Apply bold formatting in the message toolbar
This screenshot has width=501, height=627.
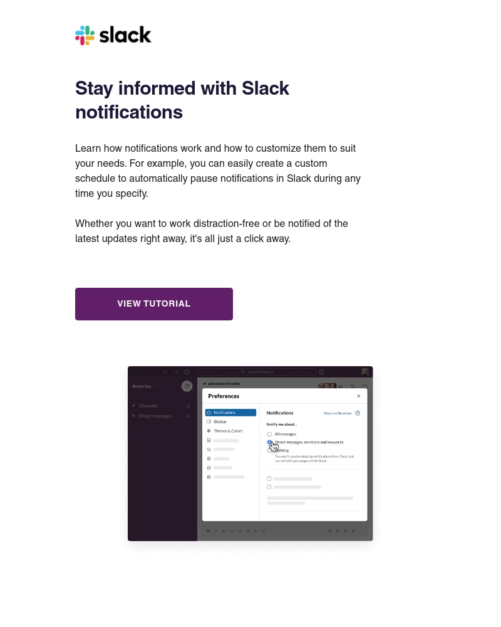point(208,530)
